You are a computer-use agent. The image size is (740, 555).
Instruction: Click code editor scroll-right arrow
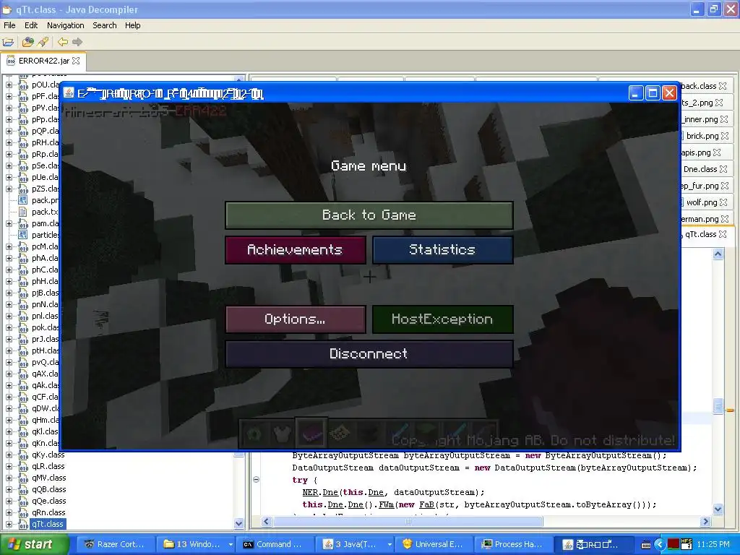pyautogui.click(x=706, y=522)
